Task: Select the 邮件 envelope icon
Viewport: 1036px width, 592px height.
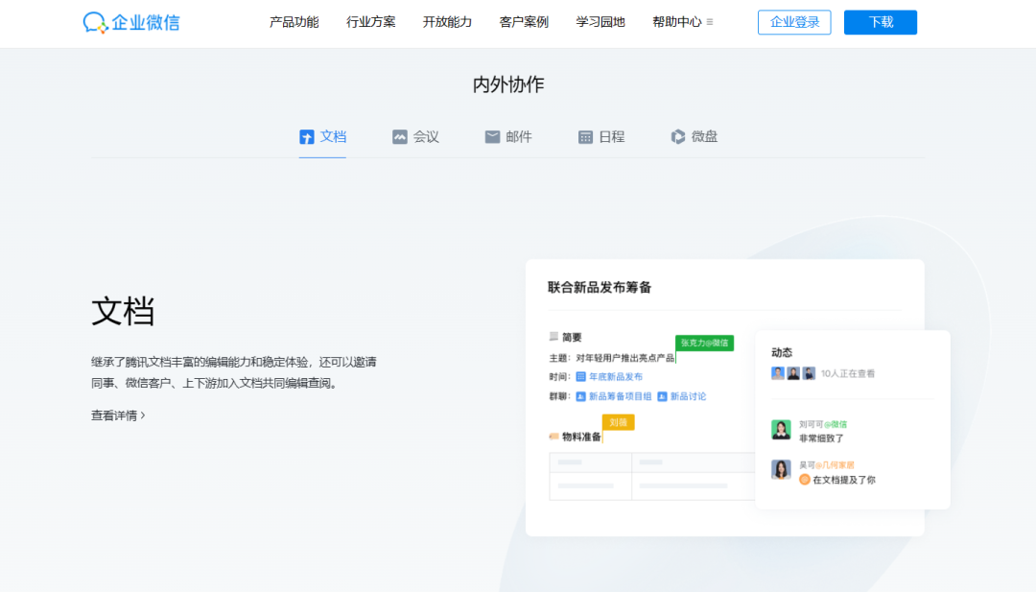Action: (492, 137)
